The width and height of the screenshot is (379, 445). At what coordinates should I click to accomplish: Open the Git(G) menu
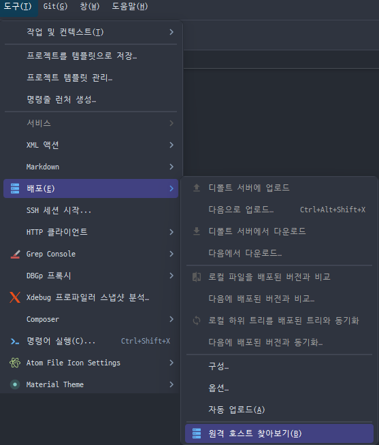[55, 6]
